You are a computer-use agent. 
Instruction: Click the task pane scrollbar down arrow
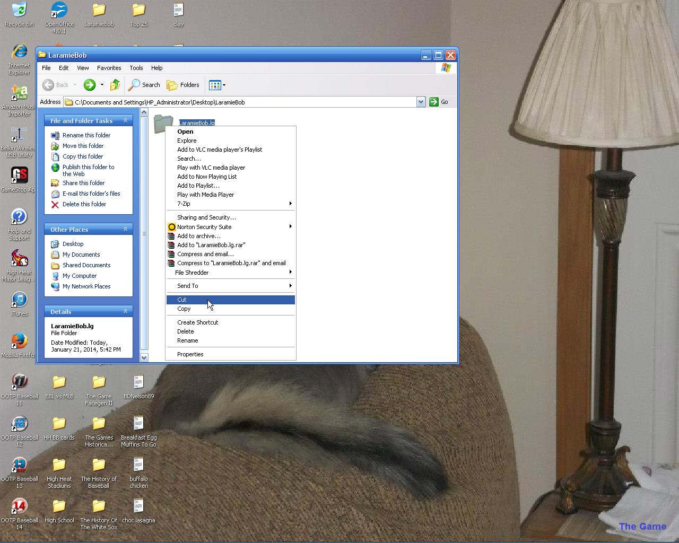(144, 358)
